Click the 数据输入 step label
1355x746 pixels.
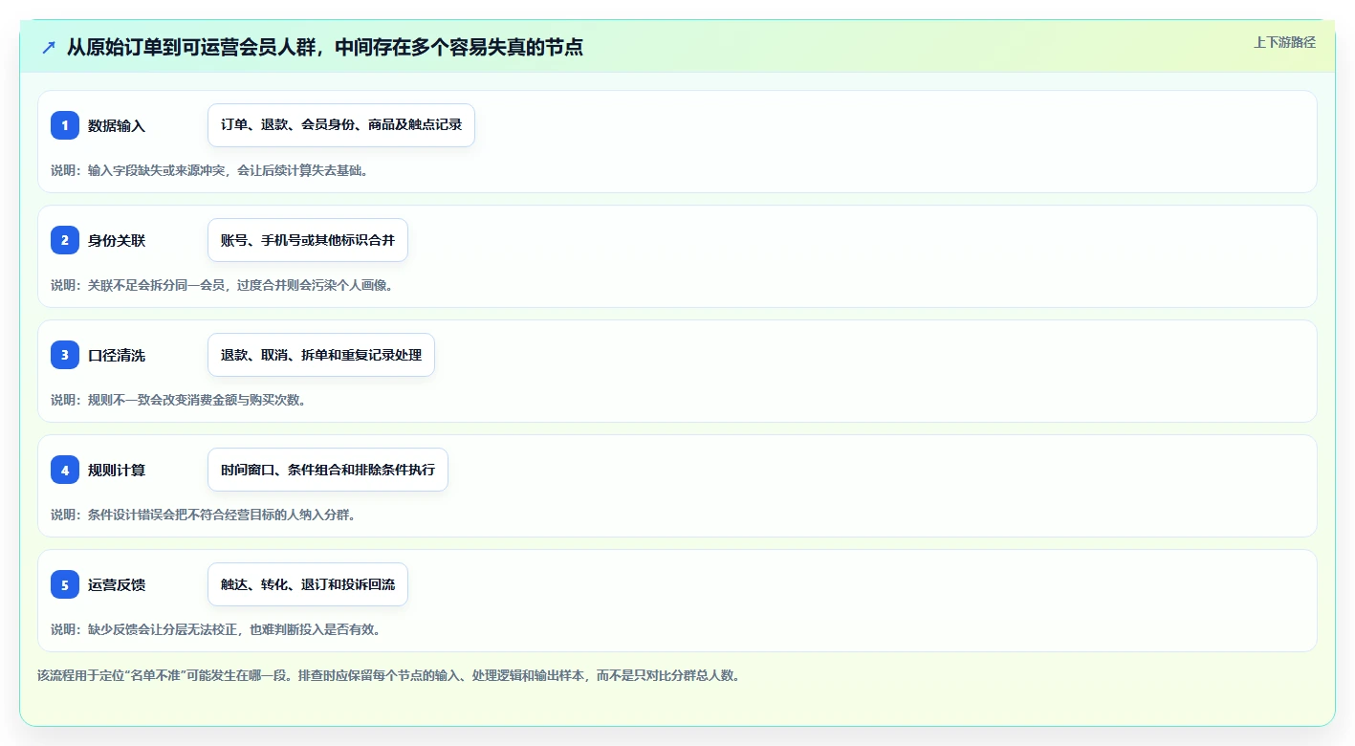click(x=117, y=125)
